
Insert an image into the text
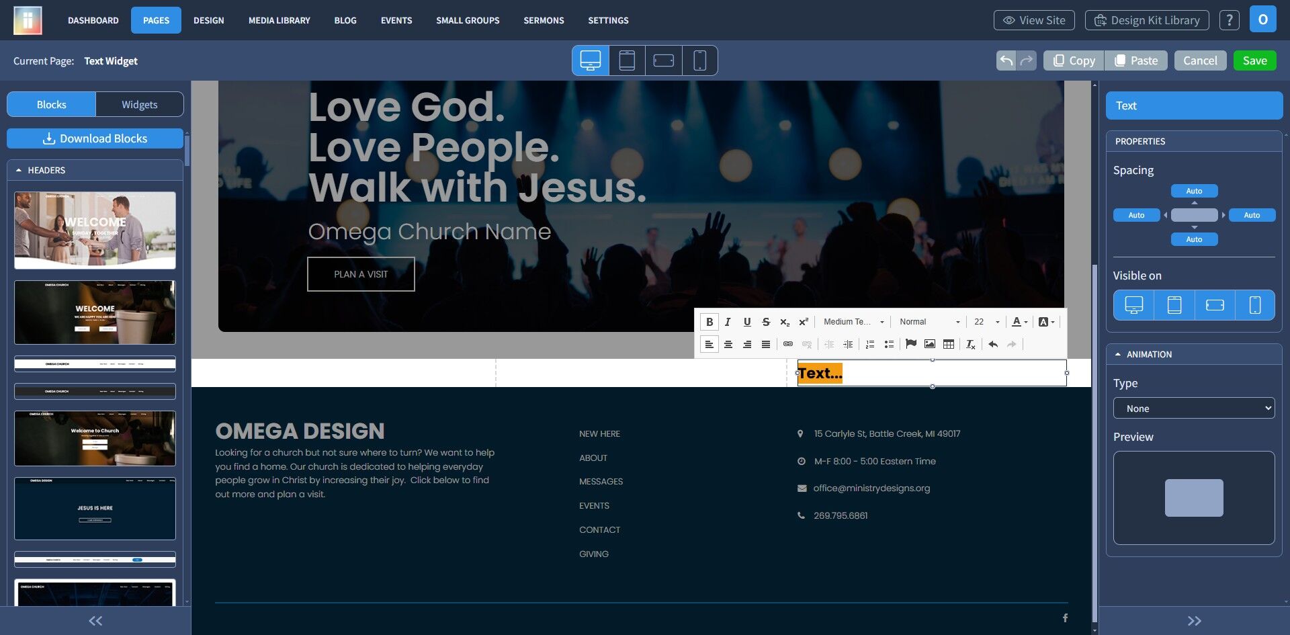(x=929, y=344)
